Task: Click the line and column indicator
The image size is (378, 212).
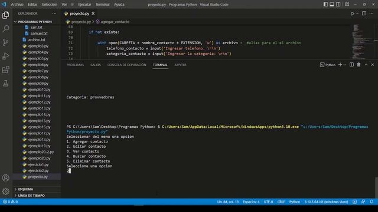Action: [228, 201]
